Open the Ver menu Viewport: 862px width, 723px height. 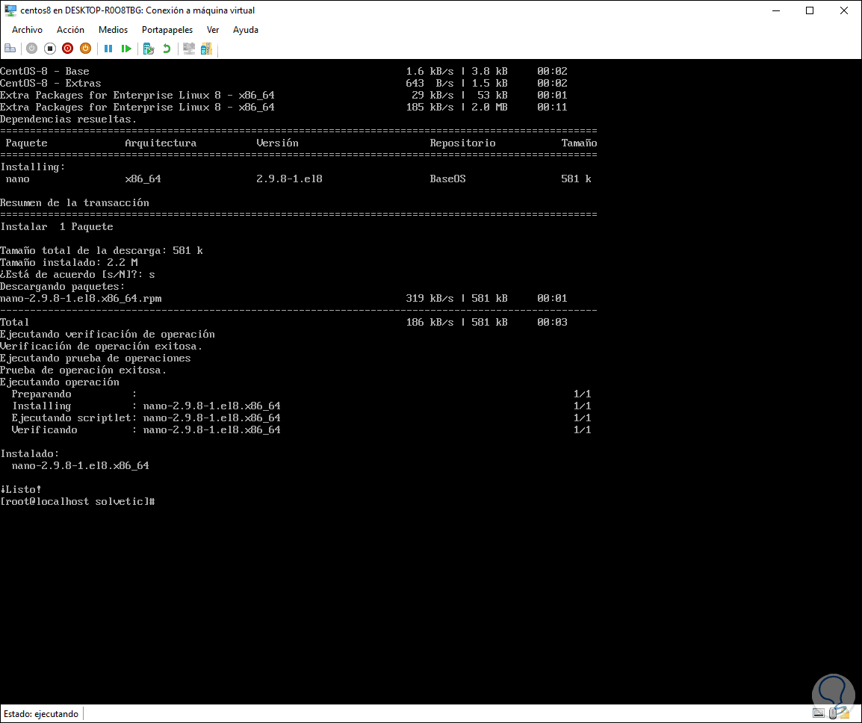213,30
